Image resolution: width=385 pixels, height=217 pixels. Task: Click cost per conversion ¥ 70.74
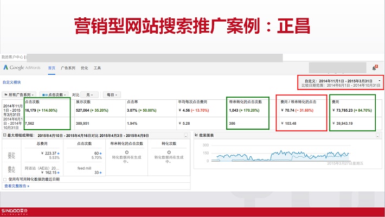click(287, 110)
